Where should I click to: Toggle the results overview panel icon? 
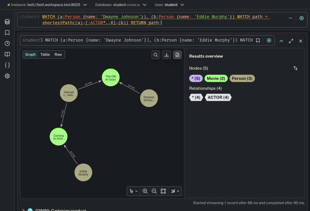click(x=177, y=55)
